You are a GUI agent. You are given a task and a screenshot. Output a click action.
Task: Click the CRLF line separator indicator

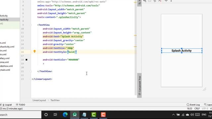(197, 108)
